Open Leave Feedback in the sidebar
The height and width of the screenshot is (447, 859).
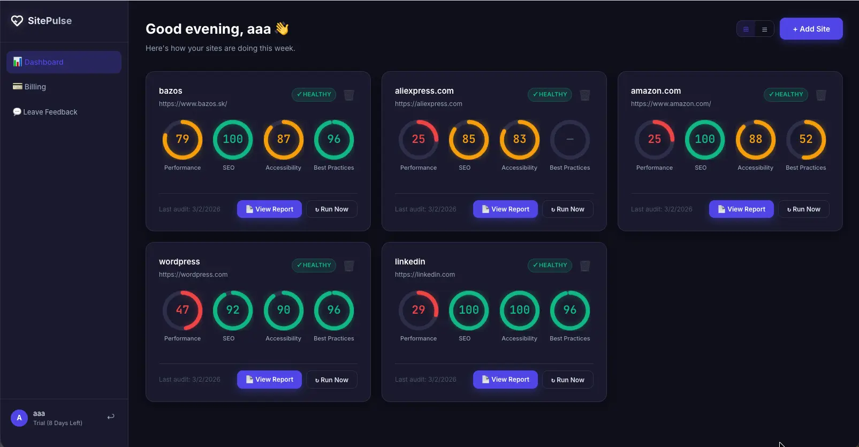pyautogui.click(x=64, y=112)
